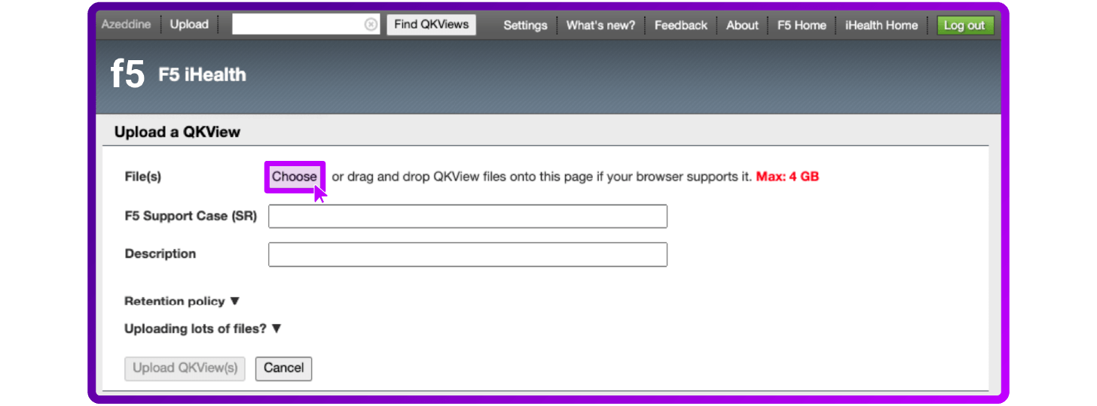Click the Upload QKView(s) button
The height and width of the screenshot is (406, 1097).
[x=185, y=368]
